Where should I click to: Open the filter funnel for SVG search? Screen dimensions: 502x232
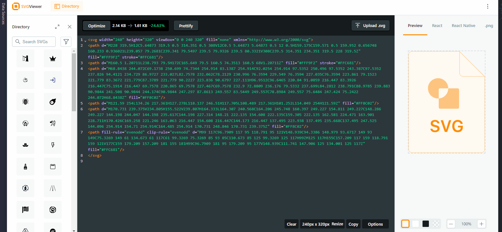pyautogui.click(x=66, y=42)
